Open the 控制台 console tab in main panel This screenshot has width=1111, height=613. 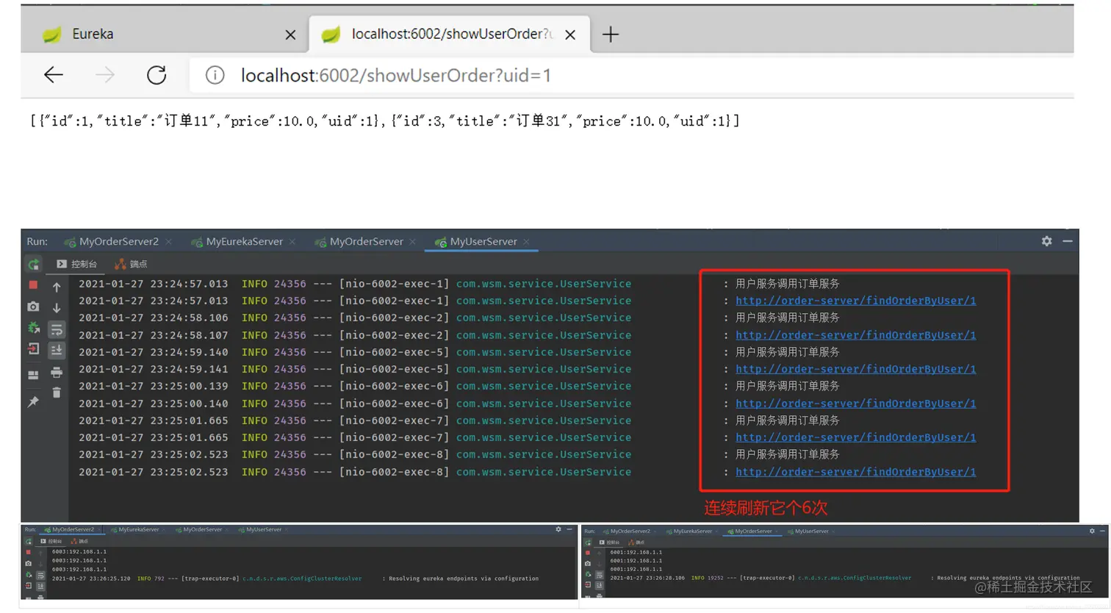[77, 264]
